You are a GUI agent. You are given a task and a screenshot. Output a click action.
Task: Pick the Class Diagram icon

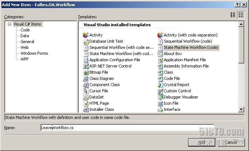[x=86, y=78]
